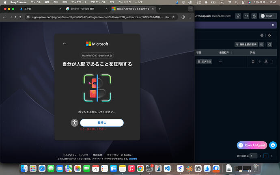Switch to the outlook - Google 検索 tab
The image size is (280, 175).
(87, 9)
